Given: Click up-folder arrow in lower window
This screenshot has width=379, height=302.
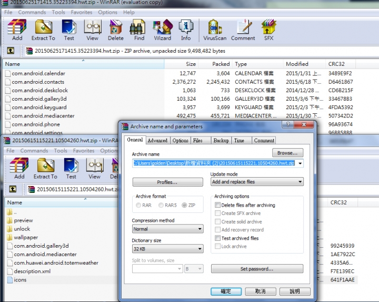Looking at the screenshot, I should click(x=13, y=189).
